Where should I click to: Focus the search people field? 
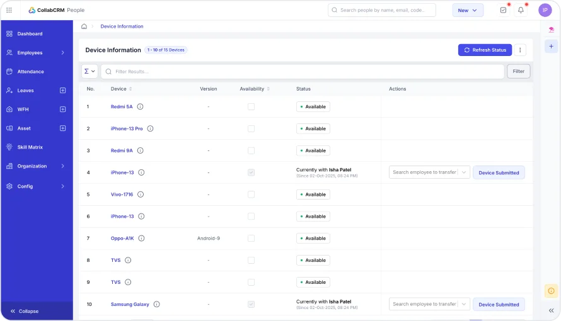tap(382, 10)
